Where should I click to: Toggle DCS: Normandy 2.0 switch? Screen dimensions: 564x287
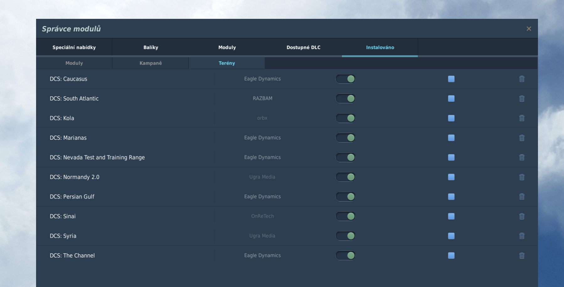(x=345, y=177)
